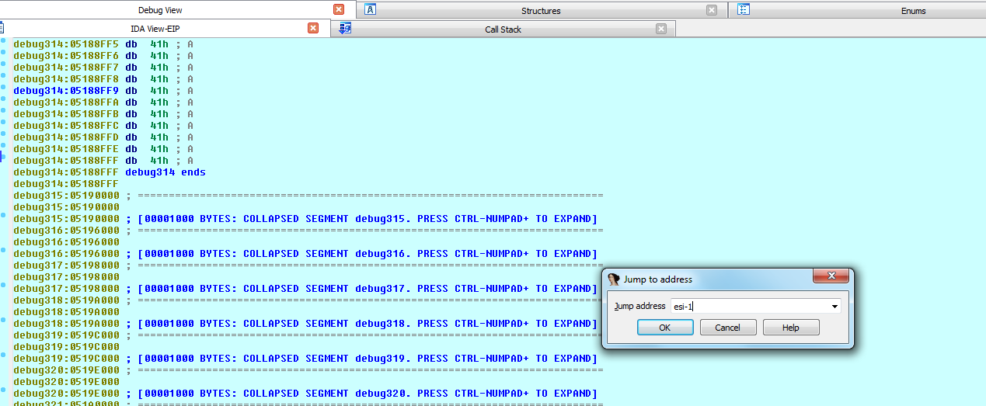Click the Enums tab icon

coord(744,10)
